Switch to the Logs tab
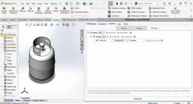This screenshot has width=193, height=104. tap(119, 24)
